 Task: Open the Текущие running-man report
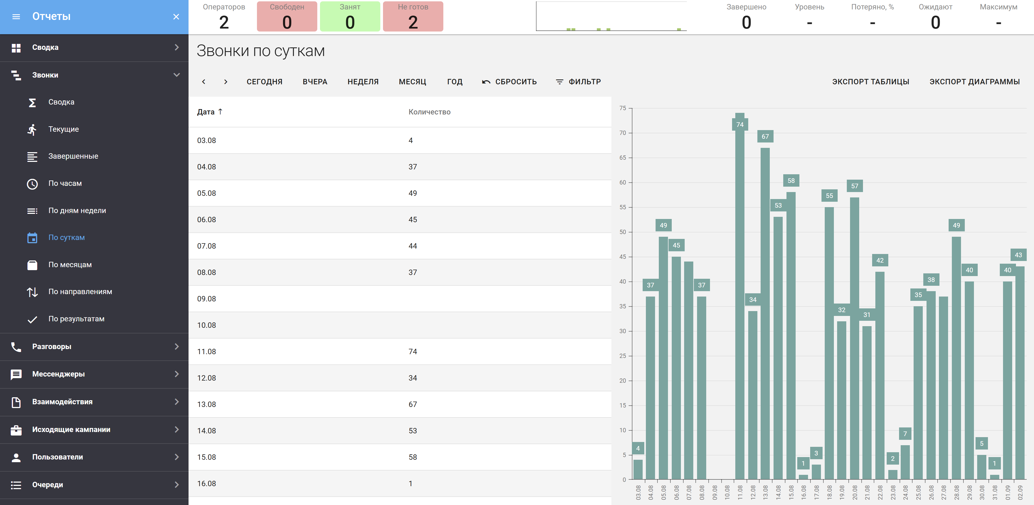[x=63, y=129]
